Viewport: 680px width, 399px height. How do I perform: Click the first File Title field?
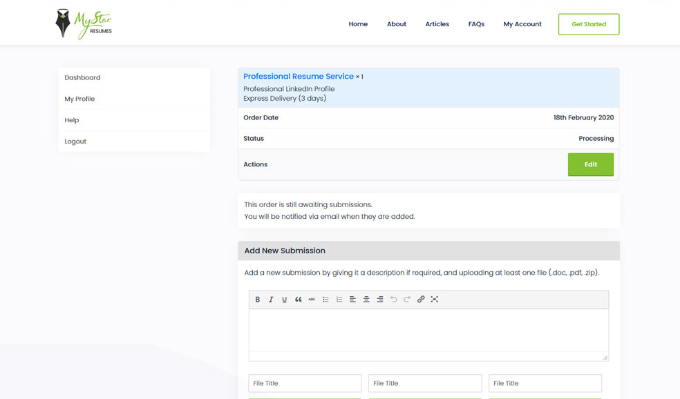pyautogui.click(x=305, y=383)
